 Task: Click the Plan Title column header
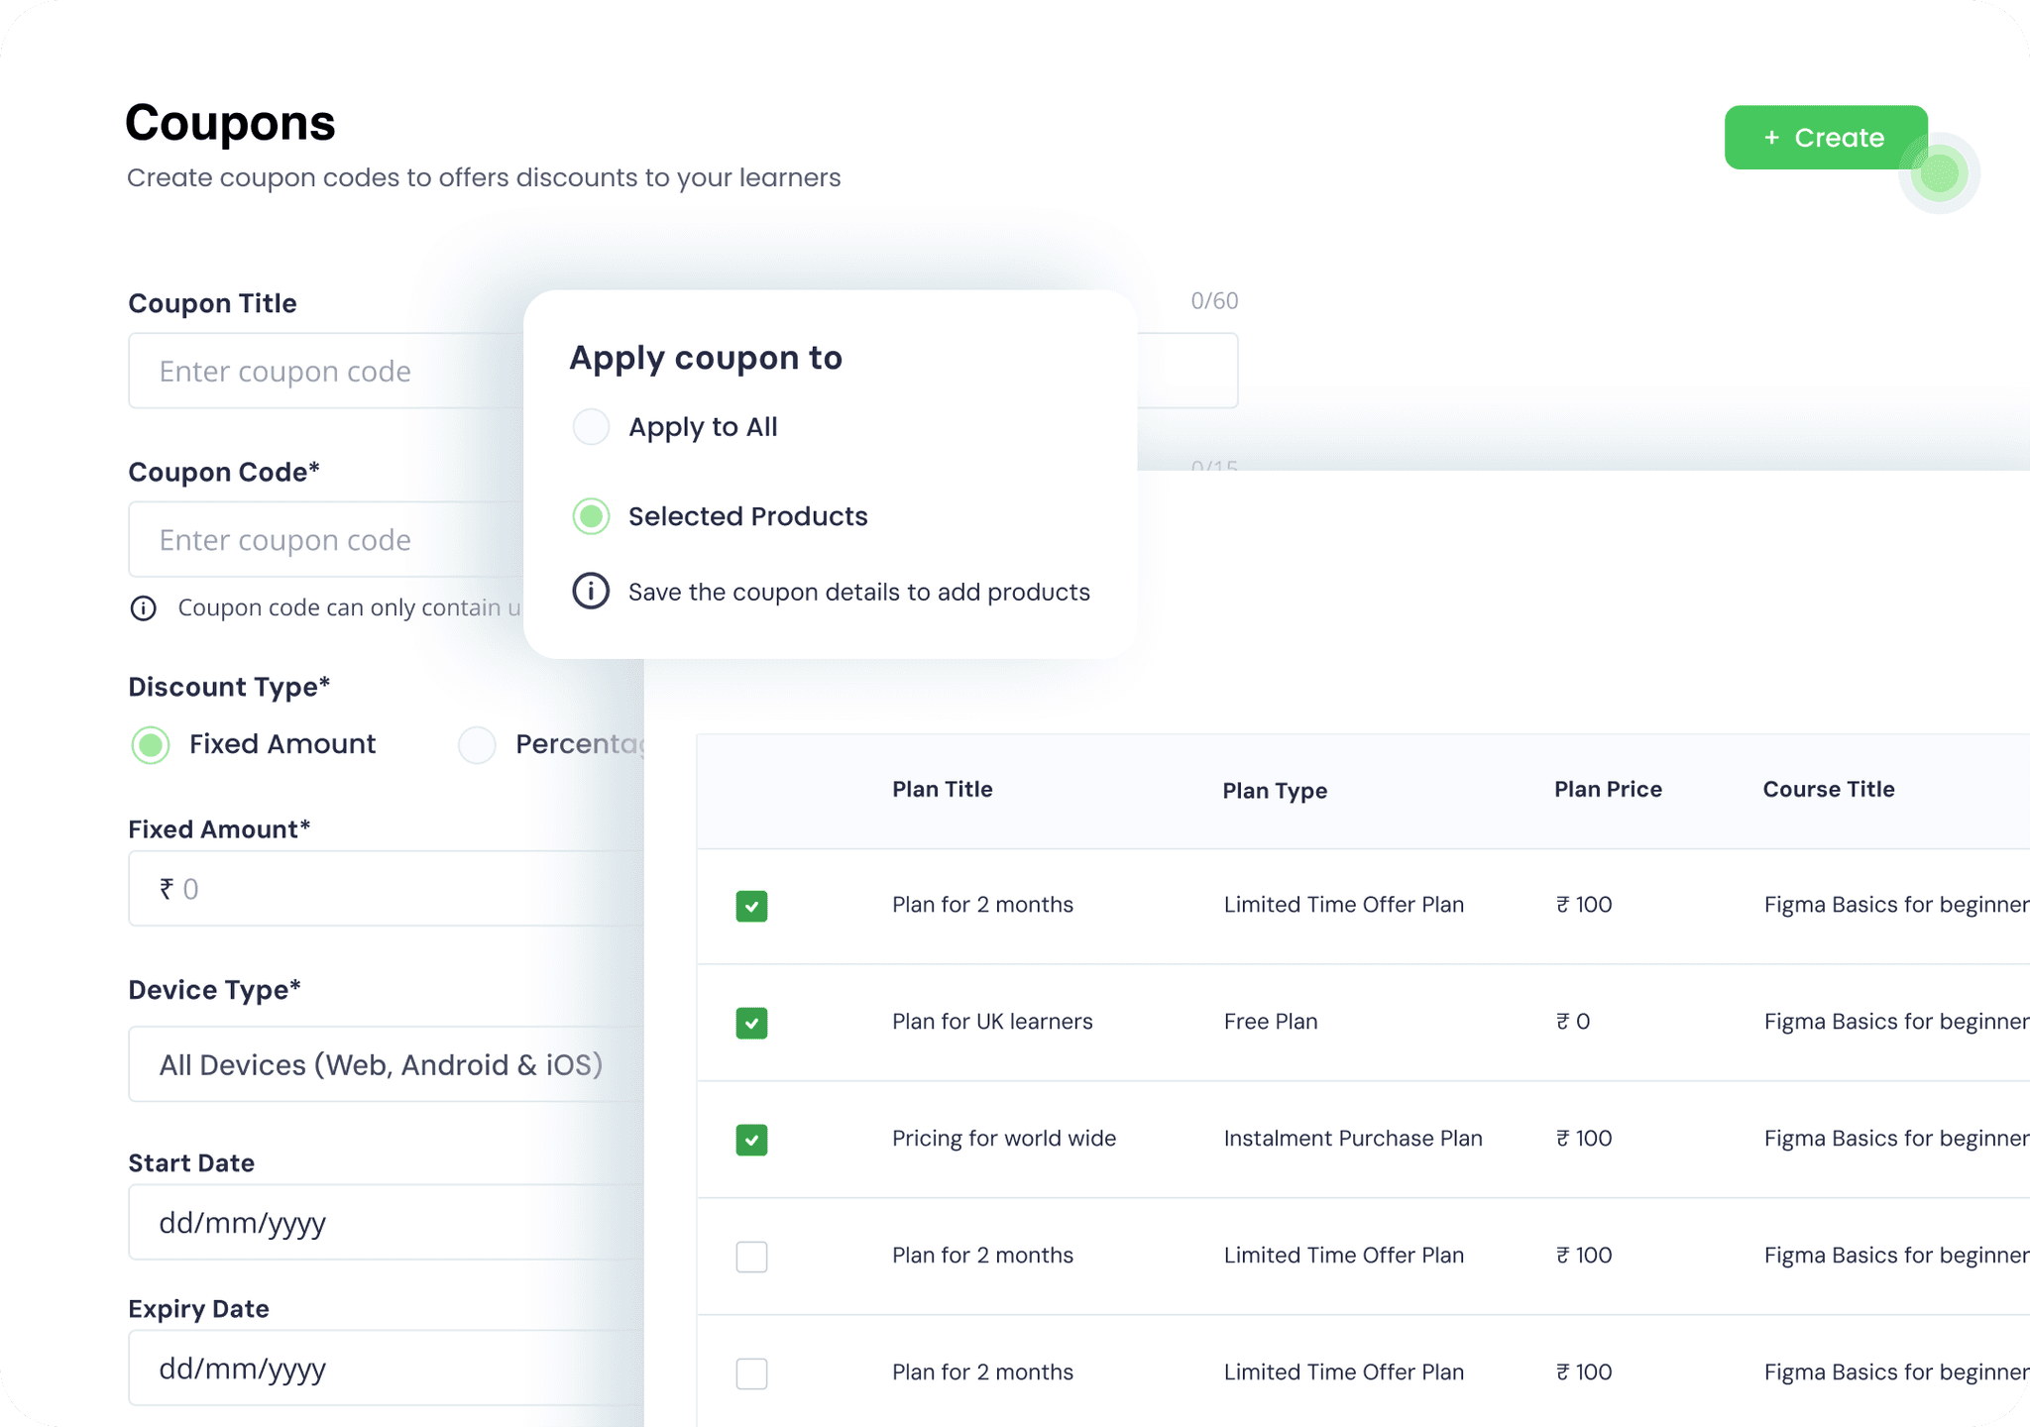[x=942, y=790]
